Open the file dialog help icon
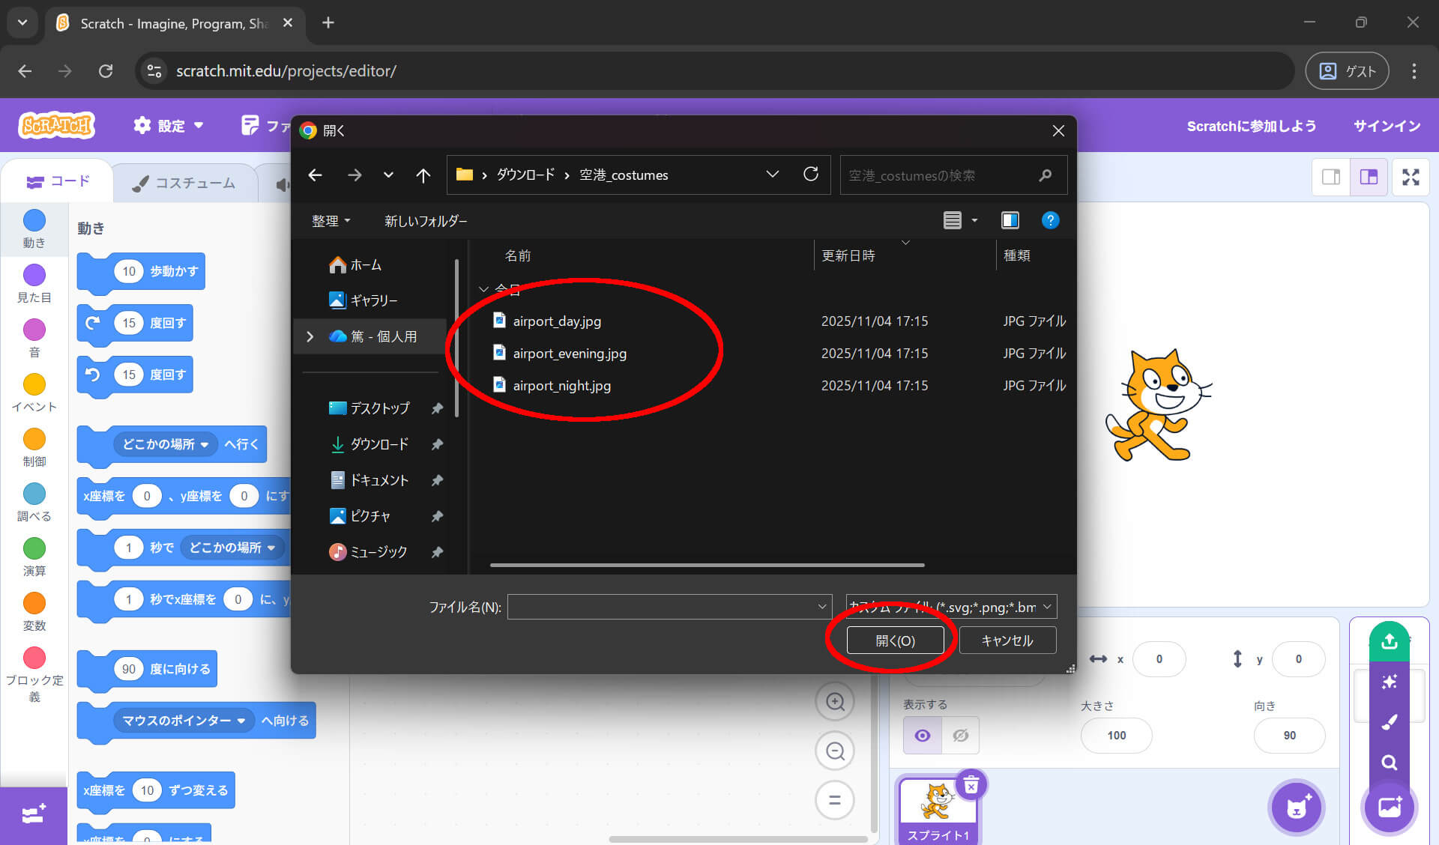 (1050, 220)
